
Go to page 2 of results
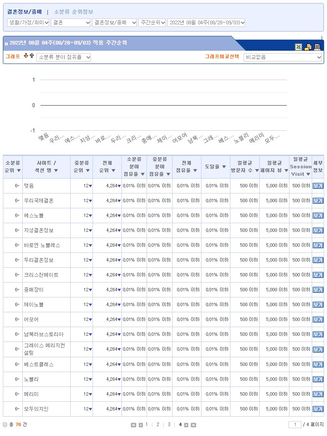click(x=158, y=424)
